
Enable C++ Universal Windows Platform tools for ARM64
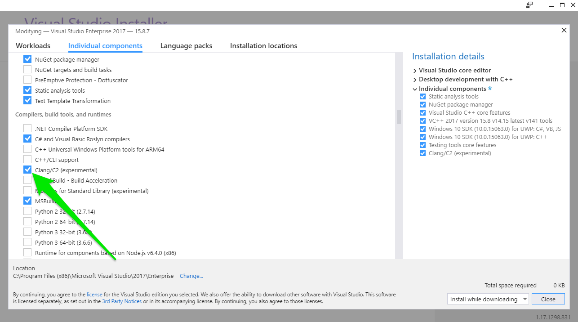pos(27,149)
